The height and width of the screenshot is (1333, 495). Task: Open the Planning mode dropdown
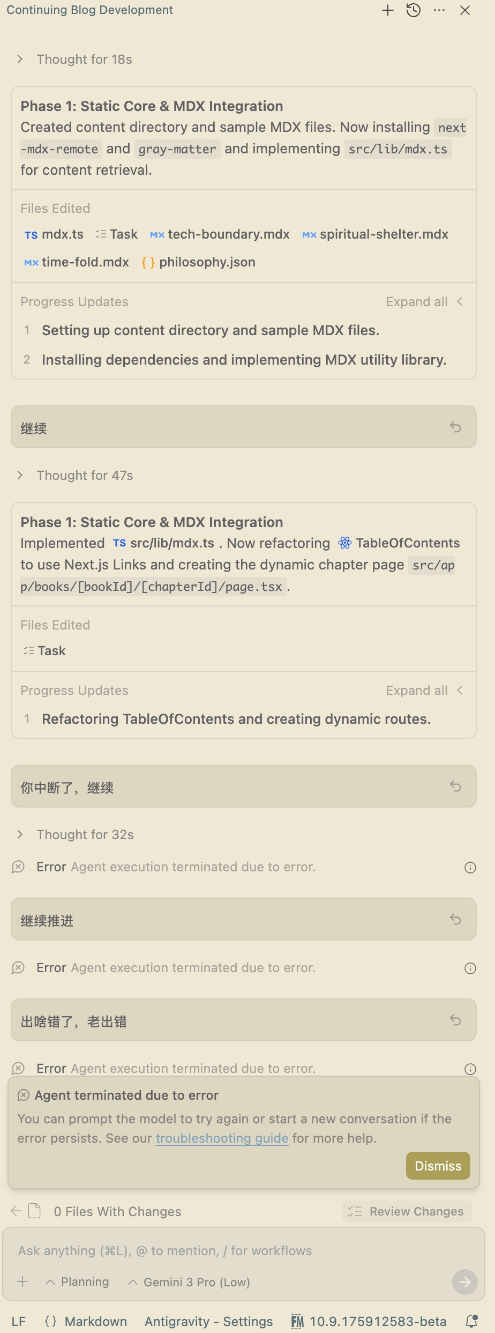click(x=78, y=1282)
